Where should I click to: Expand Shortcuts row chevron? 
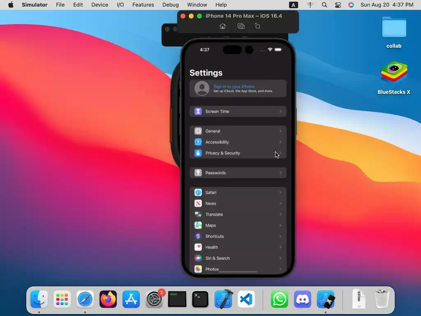pyautogui.click(x=280, y=236)
